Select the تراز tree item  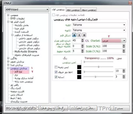click(16, 75)
